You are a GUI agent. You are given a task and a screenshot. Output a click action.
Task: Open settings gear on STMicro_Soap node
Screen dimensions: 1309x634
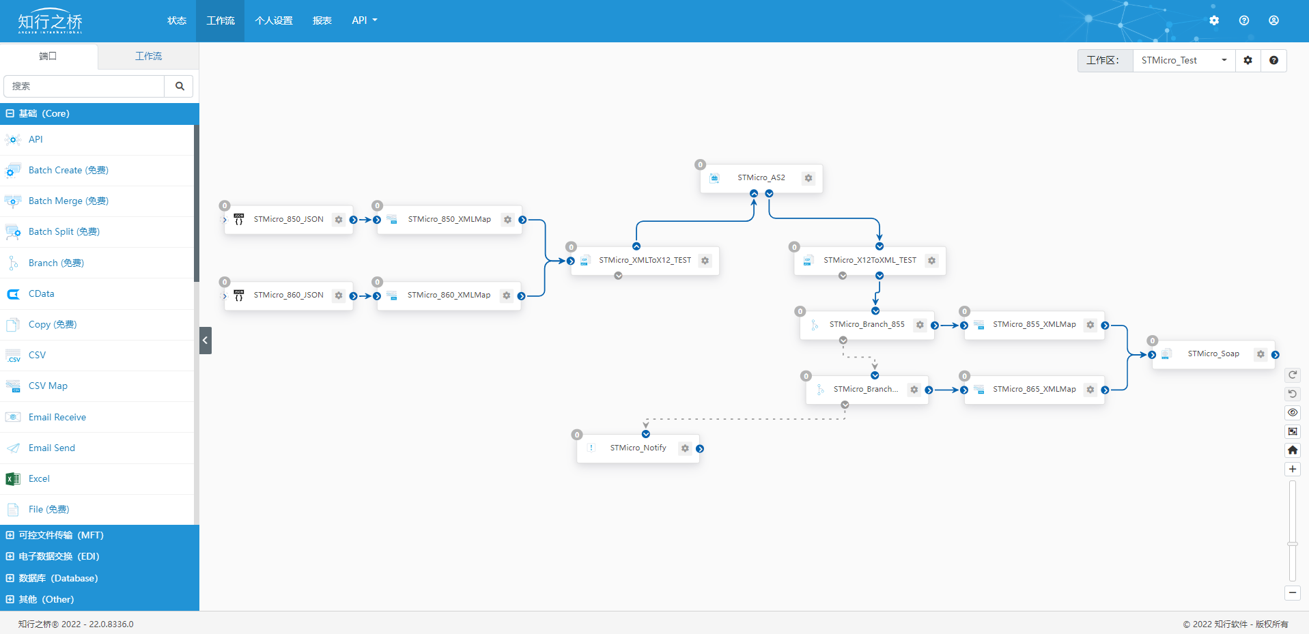click(1261, 354)
